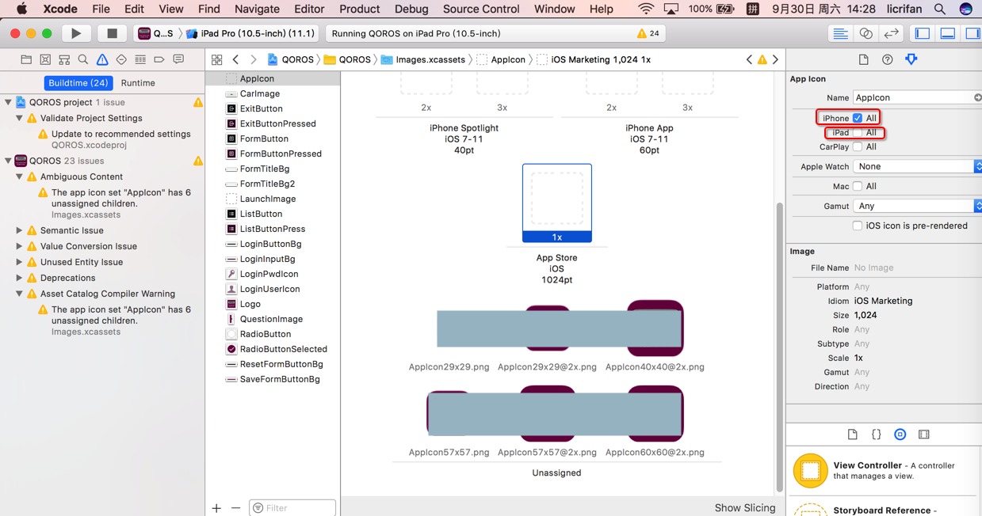Jump to previous issue arrow
982x516 pixels.
coord(749,59)
